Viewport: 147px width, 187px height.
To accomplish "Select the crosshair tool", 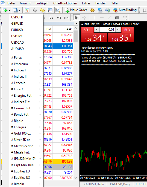I will point(84,18).
